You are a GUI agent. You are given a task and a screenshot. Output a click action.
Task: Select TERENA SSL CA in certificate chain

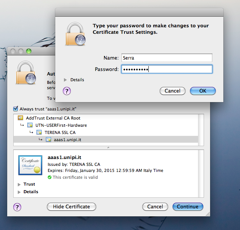tap(106, 132)
